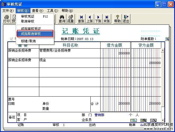175x132 pixels.
Task: Click the 打印 (Print) toolbar icon
Action: click(7, 19)
